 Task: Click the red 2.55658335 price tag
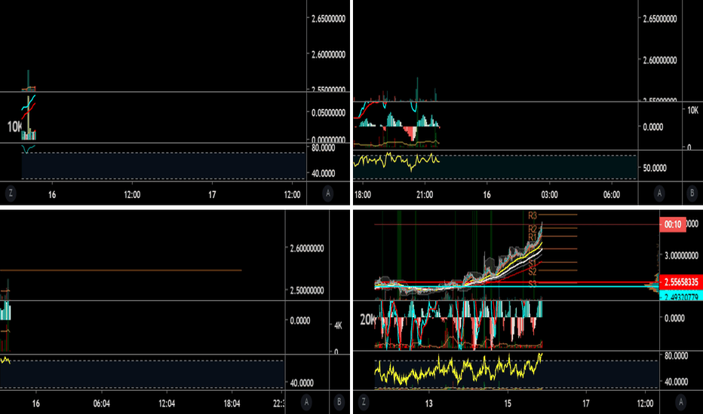[681, 282]
